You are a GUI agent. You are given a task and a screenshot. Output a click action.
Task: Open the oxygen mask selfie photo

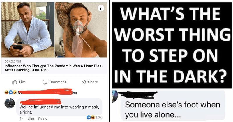pyautogui.click(x=81, y=30)
